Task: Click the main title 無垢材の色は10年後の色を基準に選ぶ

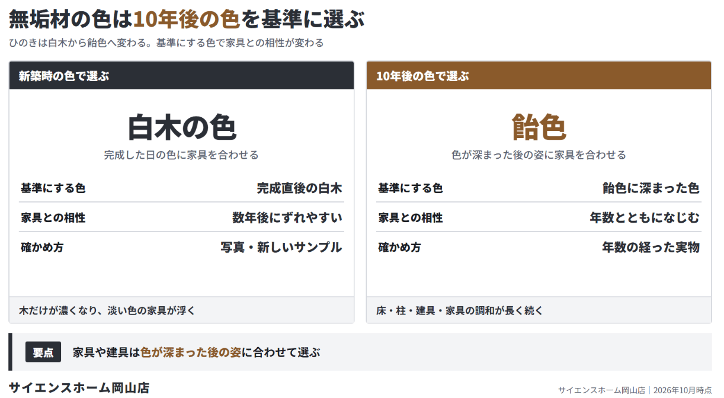Action: click(x=187, y=20)
